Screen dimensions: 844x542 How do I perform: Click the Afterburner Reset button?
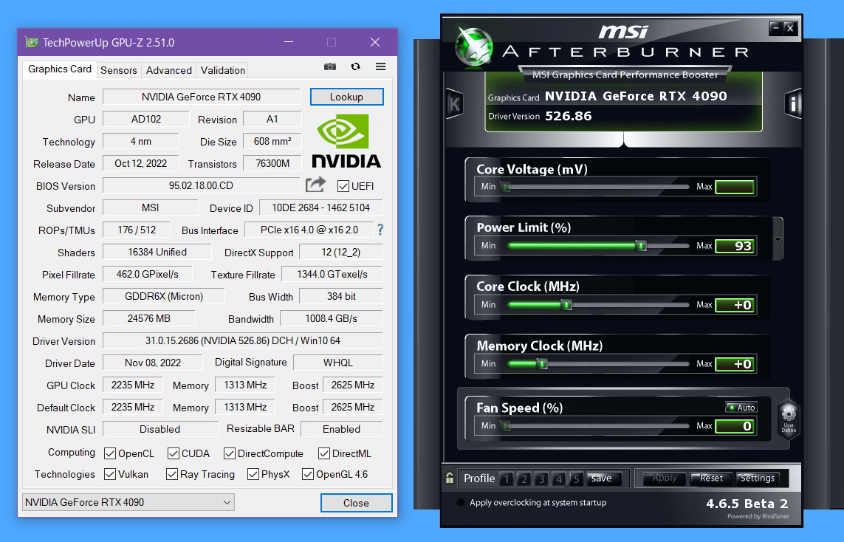tap(710, 478)
